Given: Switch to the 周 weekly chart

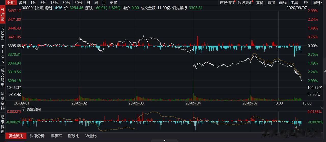Looking at the screenshot, I should point(96,3).
